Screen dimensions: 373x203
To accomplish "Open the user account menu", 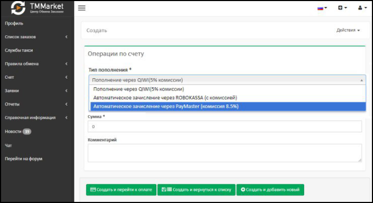I will pos(363,8).
